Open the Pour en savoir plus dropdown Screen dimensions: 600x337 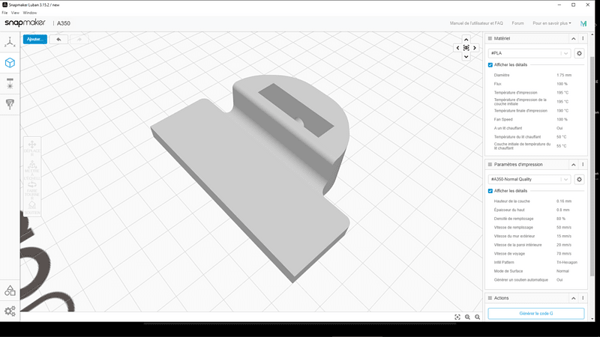(551, 23)
